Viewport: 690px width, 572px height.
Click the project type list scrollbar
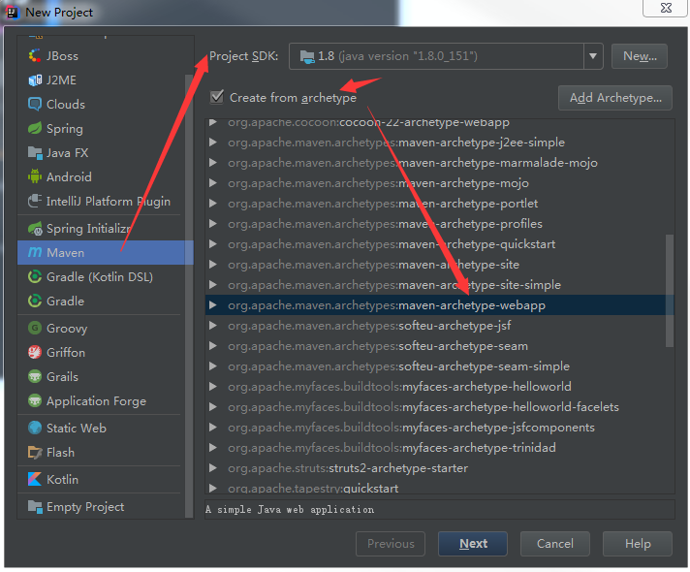(189, 295)
